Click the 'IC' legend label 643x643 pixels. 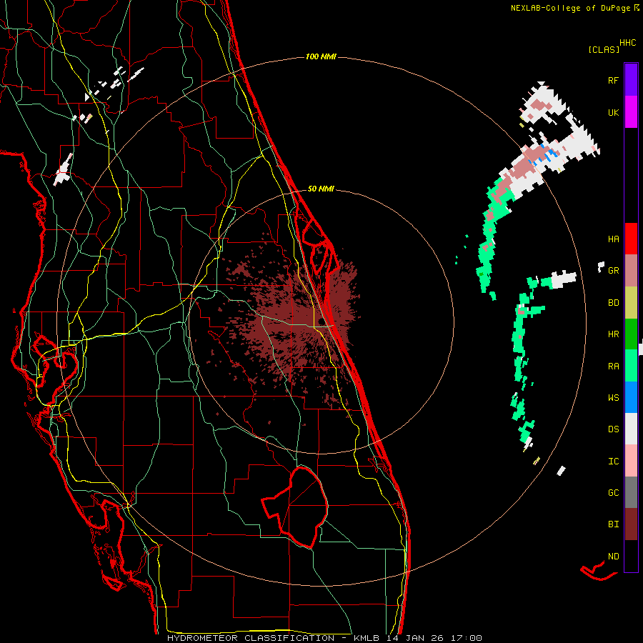613,462
